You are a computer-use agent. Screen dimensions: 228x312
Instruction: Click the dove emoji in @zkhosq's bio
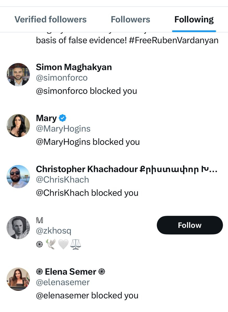[51, 244]
